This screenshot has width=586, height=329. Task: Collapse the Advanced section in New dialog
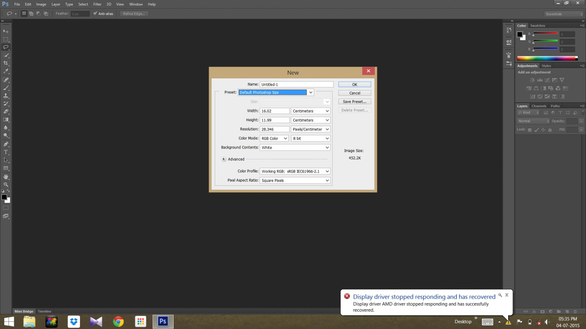224,159
